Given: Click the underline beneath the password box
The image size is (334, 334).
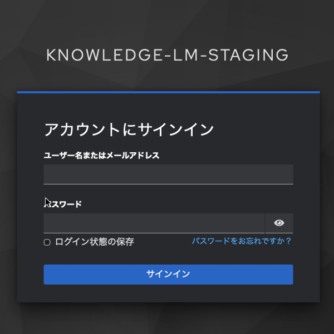Looking at the screenshot, I should (x=154, y=233).
